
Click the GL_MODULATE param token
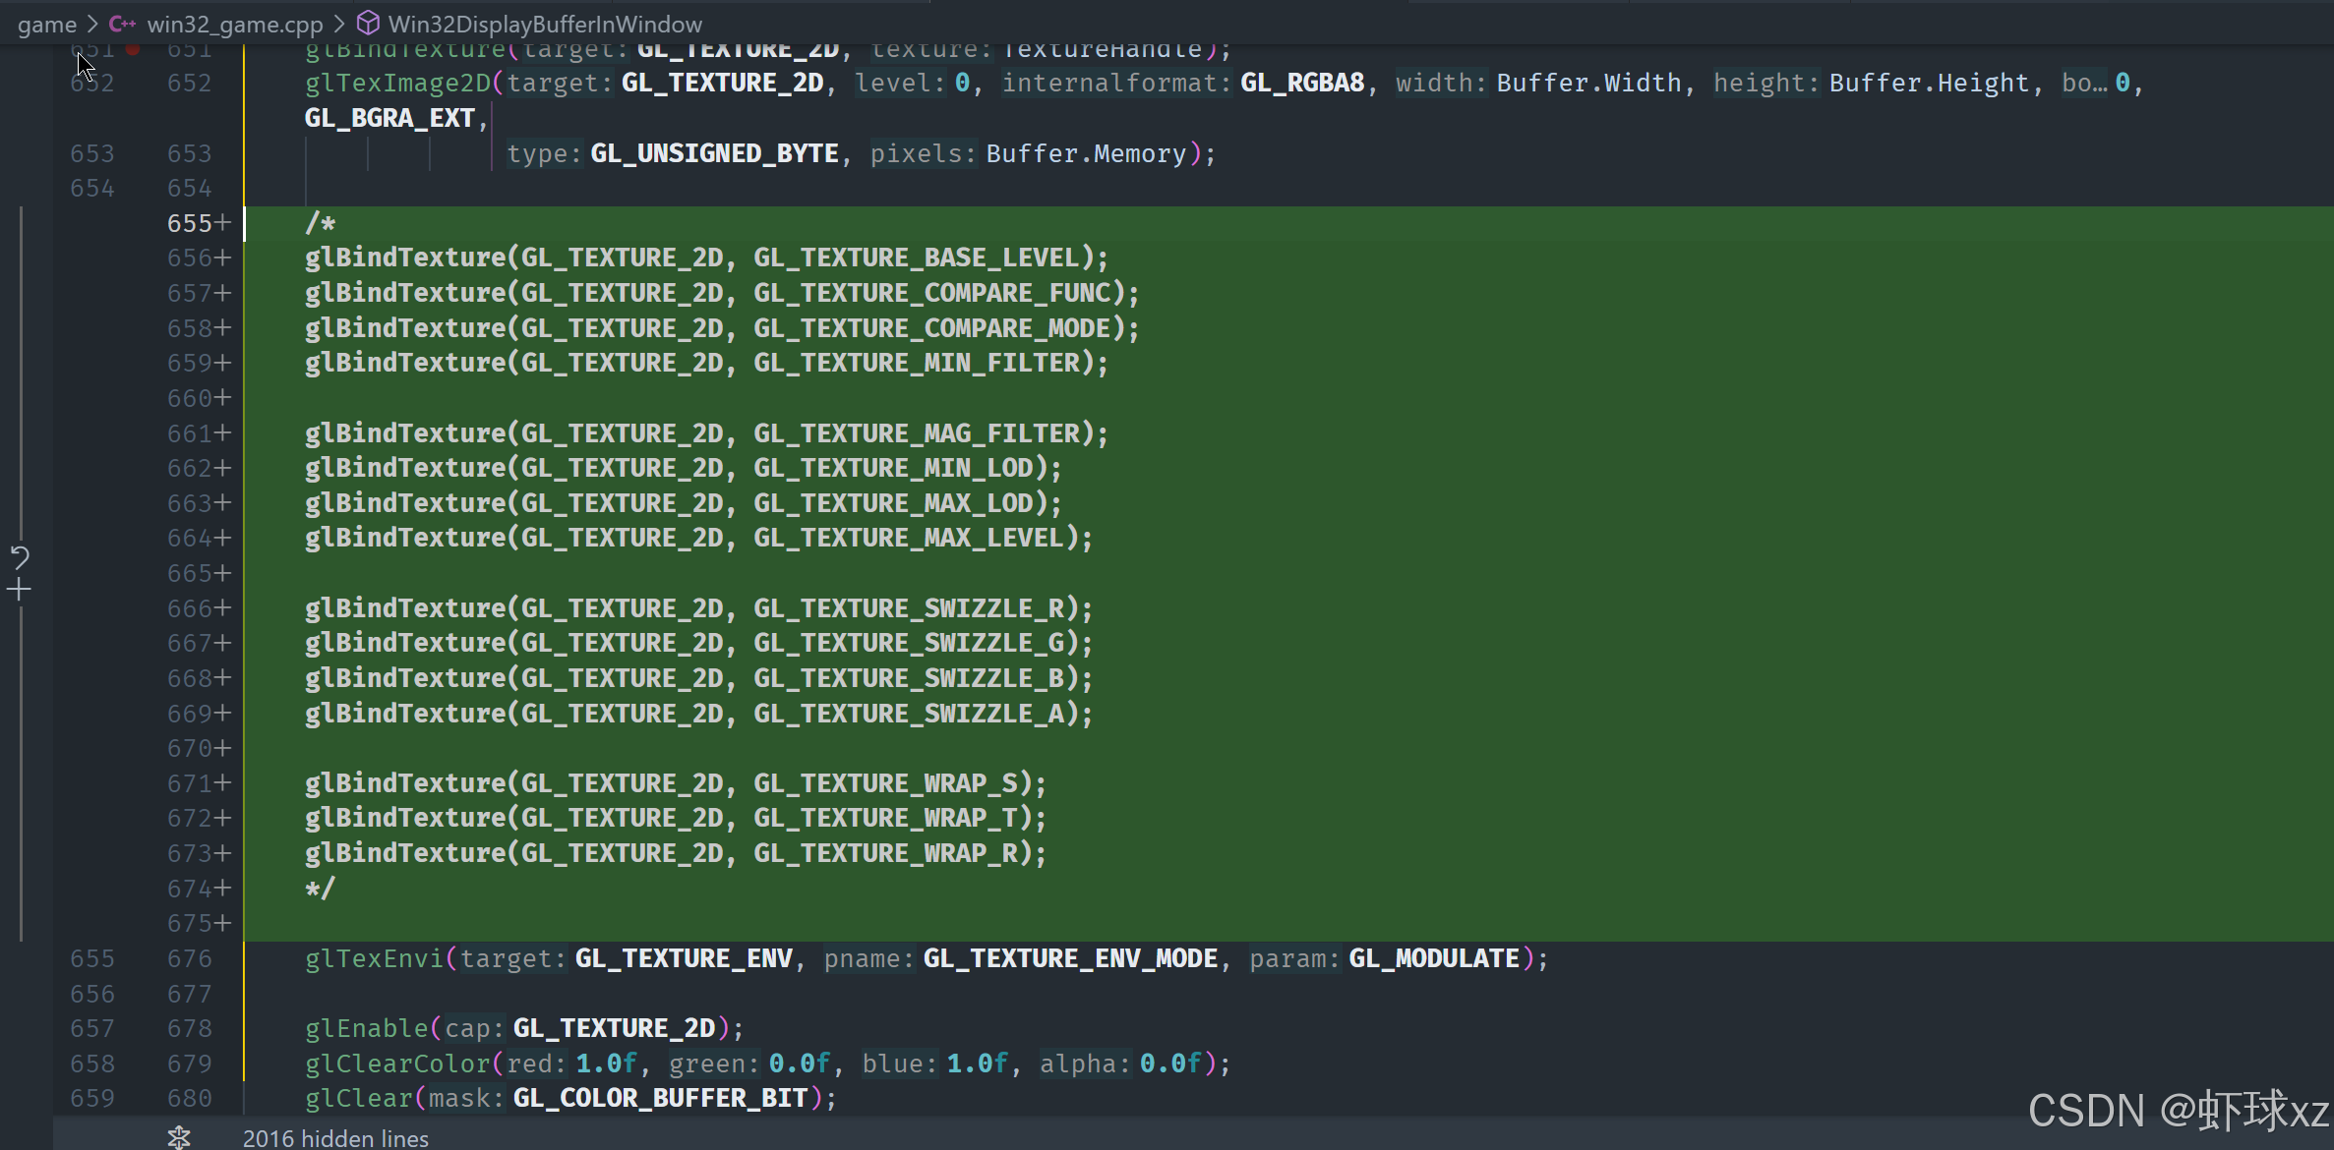1433,958
